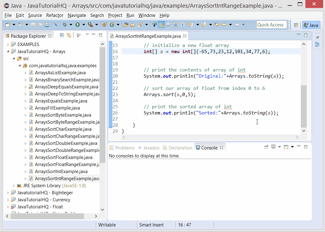The width and height of the screenshot is (325, 232).
Task: Switch to the Declaration tab
Action: point(178,148)
